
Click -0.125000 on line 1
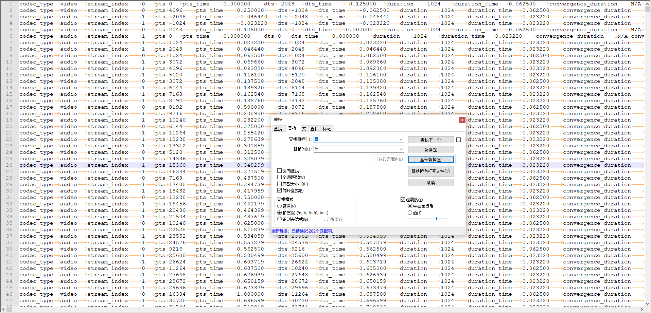pos(361,4)
